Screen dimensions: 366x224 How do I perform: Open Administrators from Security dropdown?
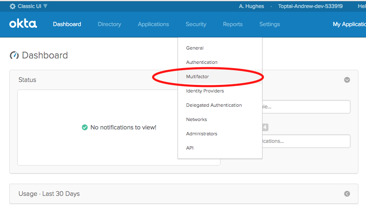[202, 134]
